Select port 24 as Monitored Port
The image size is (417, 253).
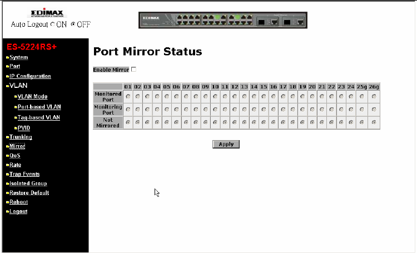coord(351,97)
